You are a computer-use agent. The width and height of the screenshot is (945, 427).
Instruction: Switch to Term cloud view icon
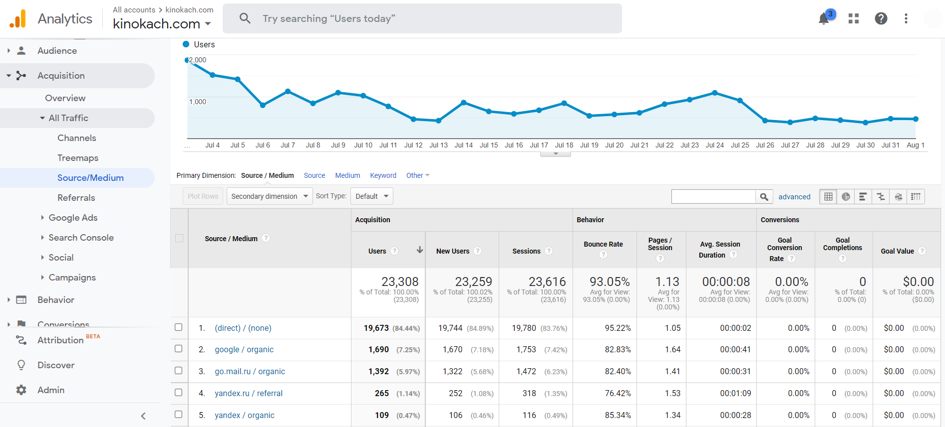(x=898, y=197)
